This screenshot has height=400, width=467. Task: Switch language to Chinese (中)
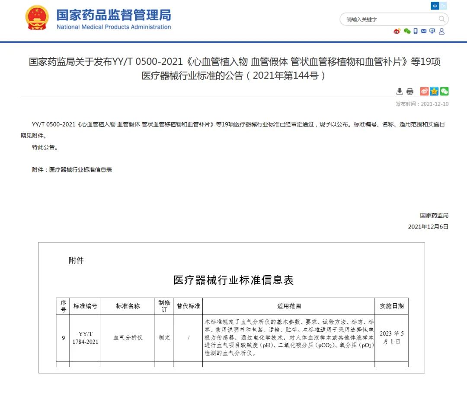(x=435, y=6)
